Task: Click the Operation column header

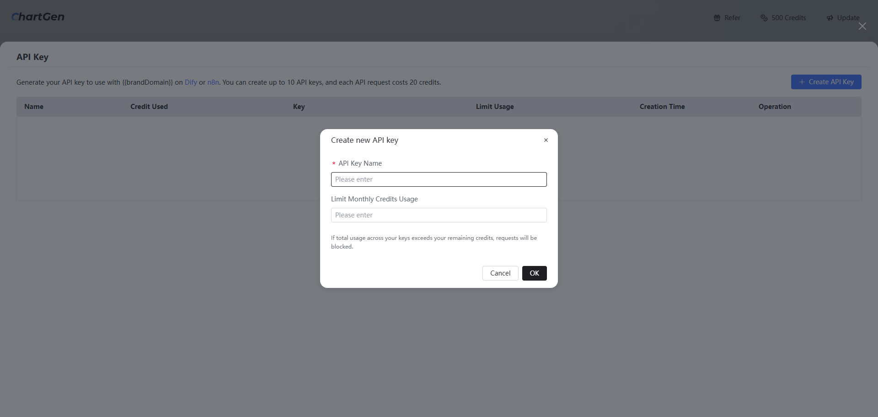Action: point(774,107)
